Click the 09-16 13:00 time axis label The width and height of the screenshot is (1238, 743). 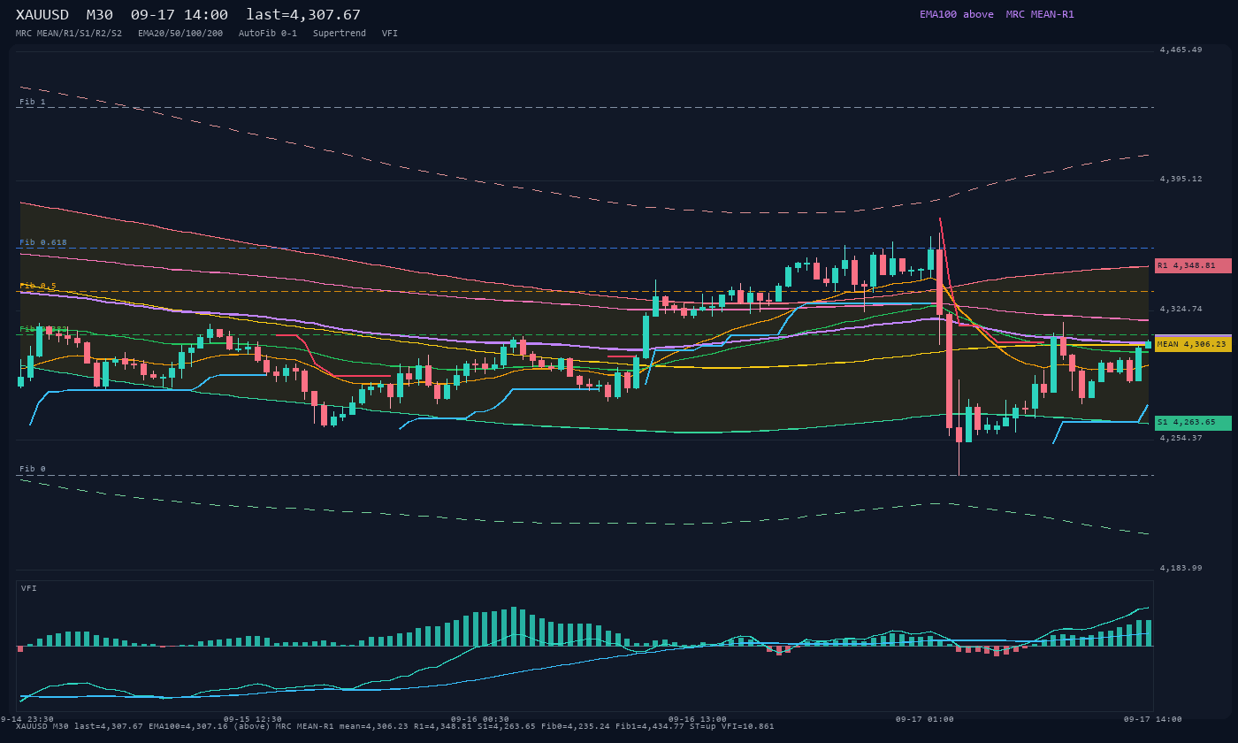click(x=697, y=719)
